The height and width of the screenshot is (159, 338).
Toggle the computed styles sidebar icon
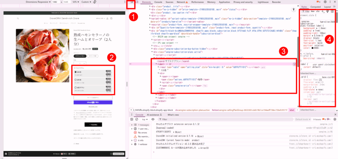(x=332, y=11)
